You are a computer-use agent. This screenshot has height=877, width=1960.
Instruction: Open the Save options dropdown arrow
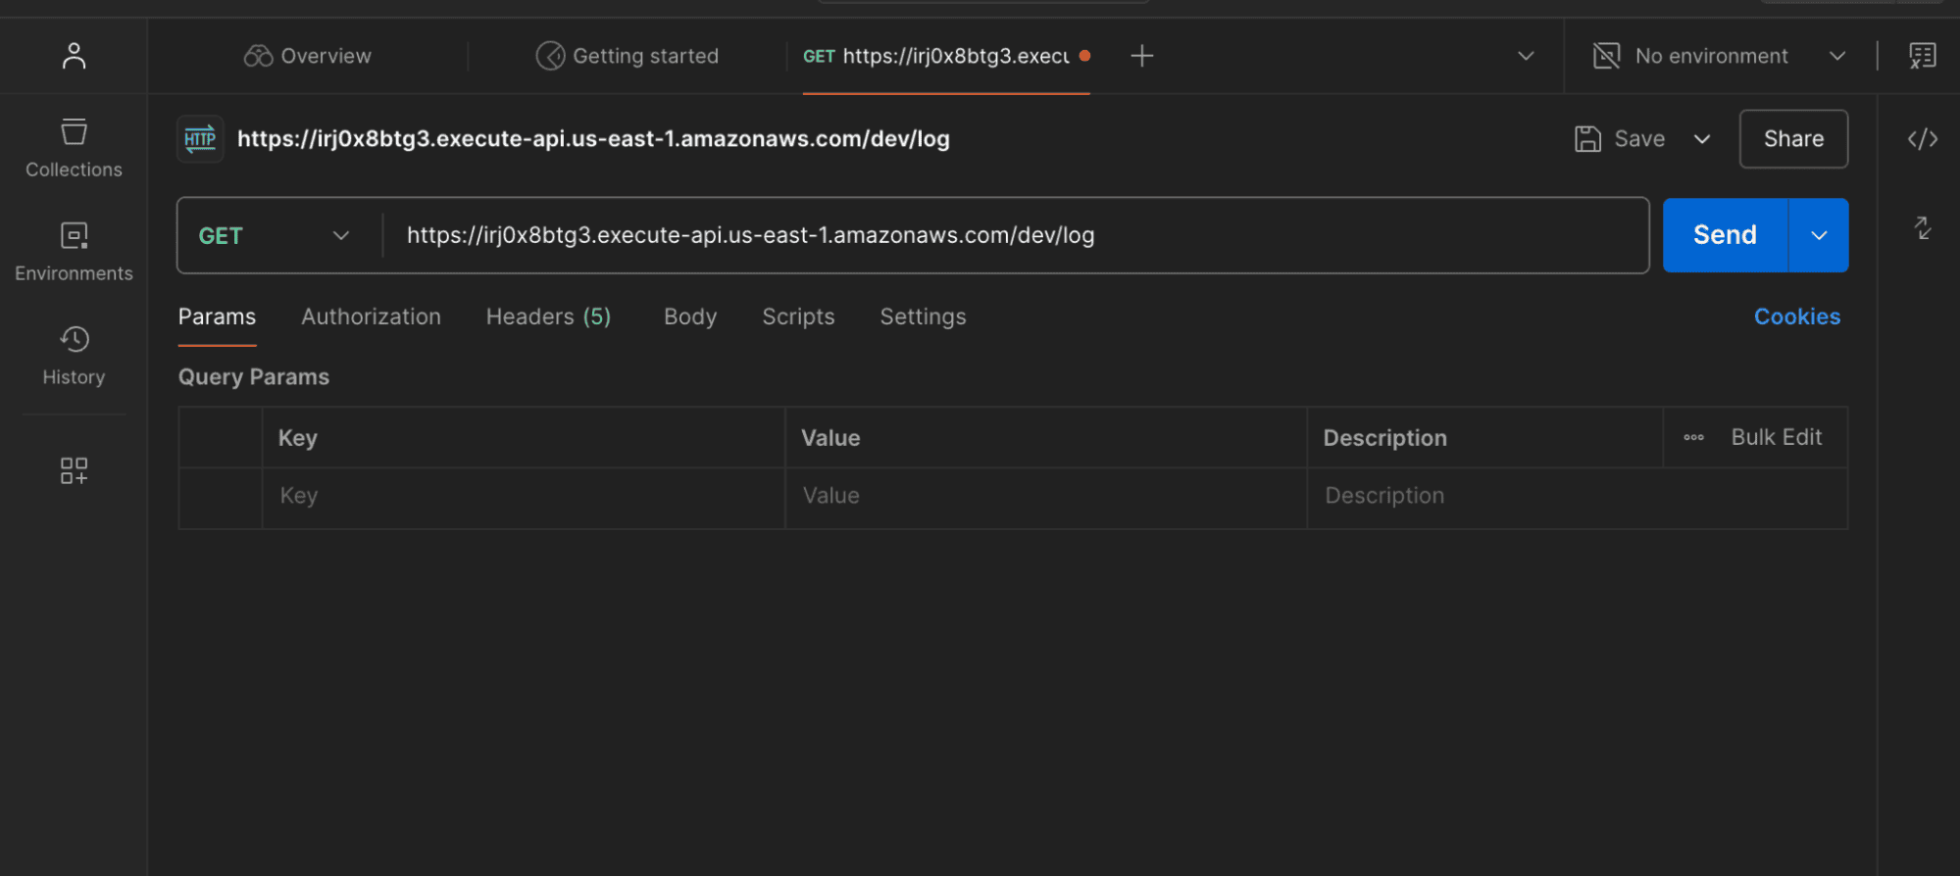(1702, 139)
